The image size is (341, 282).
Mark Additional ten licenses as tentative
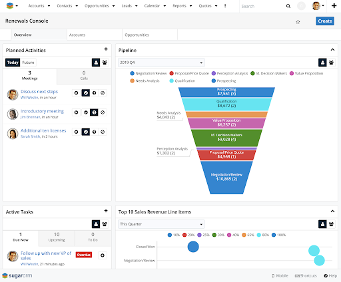(94, 132)
